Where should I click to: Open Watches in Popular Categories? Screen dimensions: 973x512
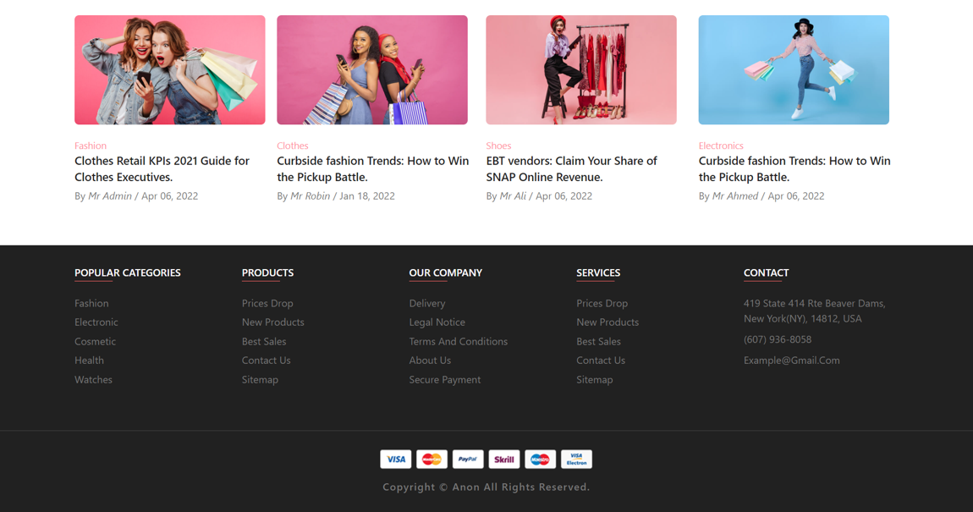coord(93,379)
